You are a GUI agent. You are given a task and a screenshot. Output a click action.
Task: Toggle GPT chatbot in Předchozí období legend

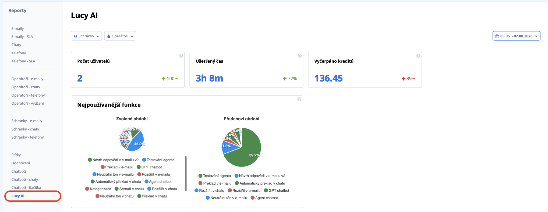tap(277, 190)
